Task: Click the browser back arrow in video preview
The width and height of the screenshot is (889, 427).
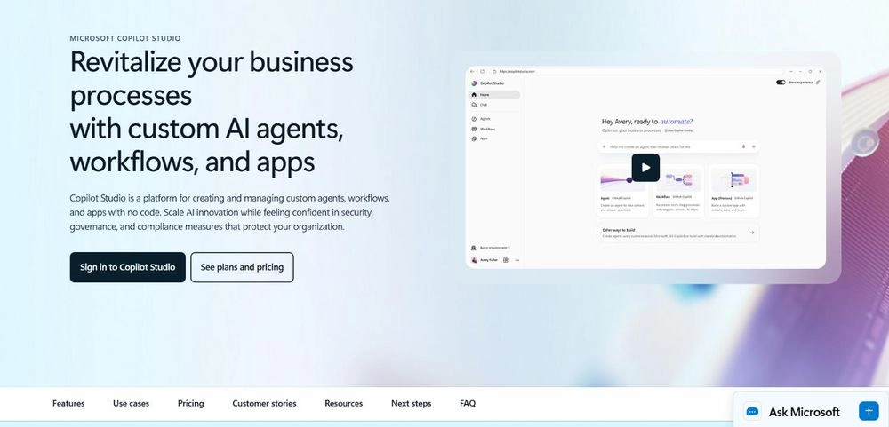Action: [x=472, y=71]
